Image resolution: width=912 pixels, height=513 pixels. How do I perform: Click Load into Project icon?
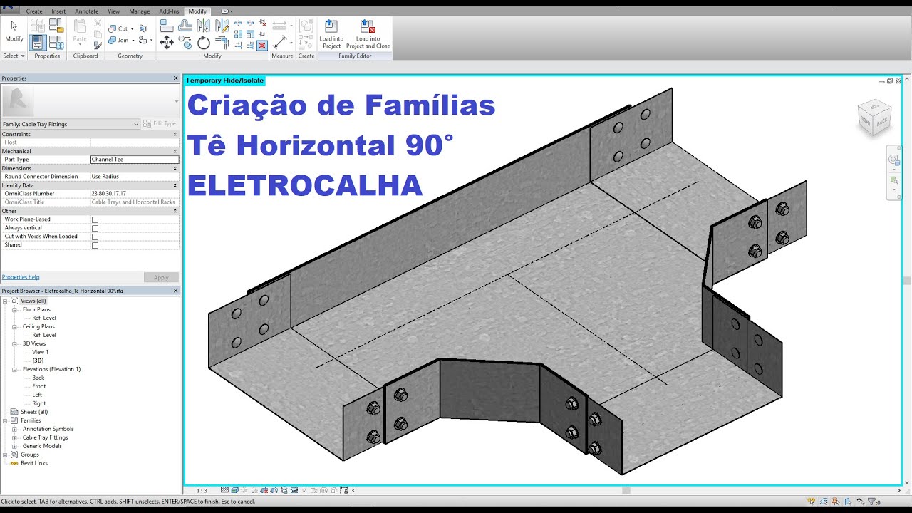pyautogui.click(x=331, y=34)
